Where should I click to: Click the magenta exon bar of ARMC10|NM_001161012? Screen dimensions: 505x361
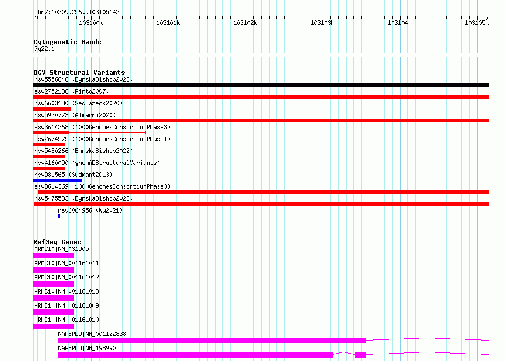[53, 284]
